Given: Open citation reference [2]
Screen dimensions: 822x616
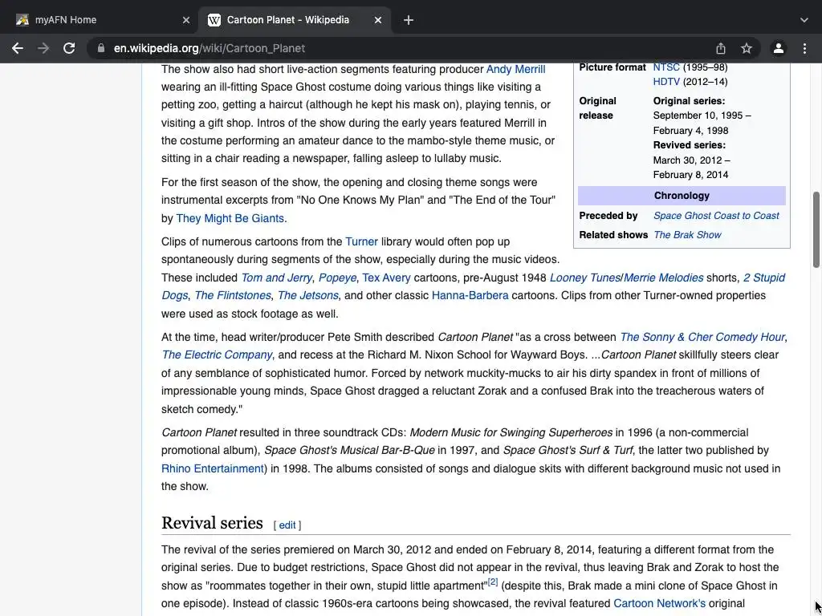Looking at the screenshot, I should pos(493,582).
